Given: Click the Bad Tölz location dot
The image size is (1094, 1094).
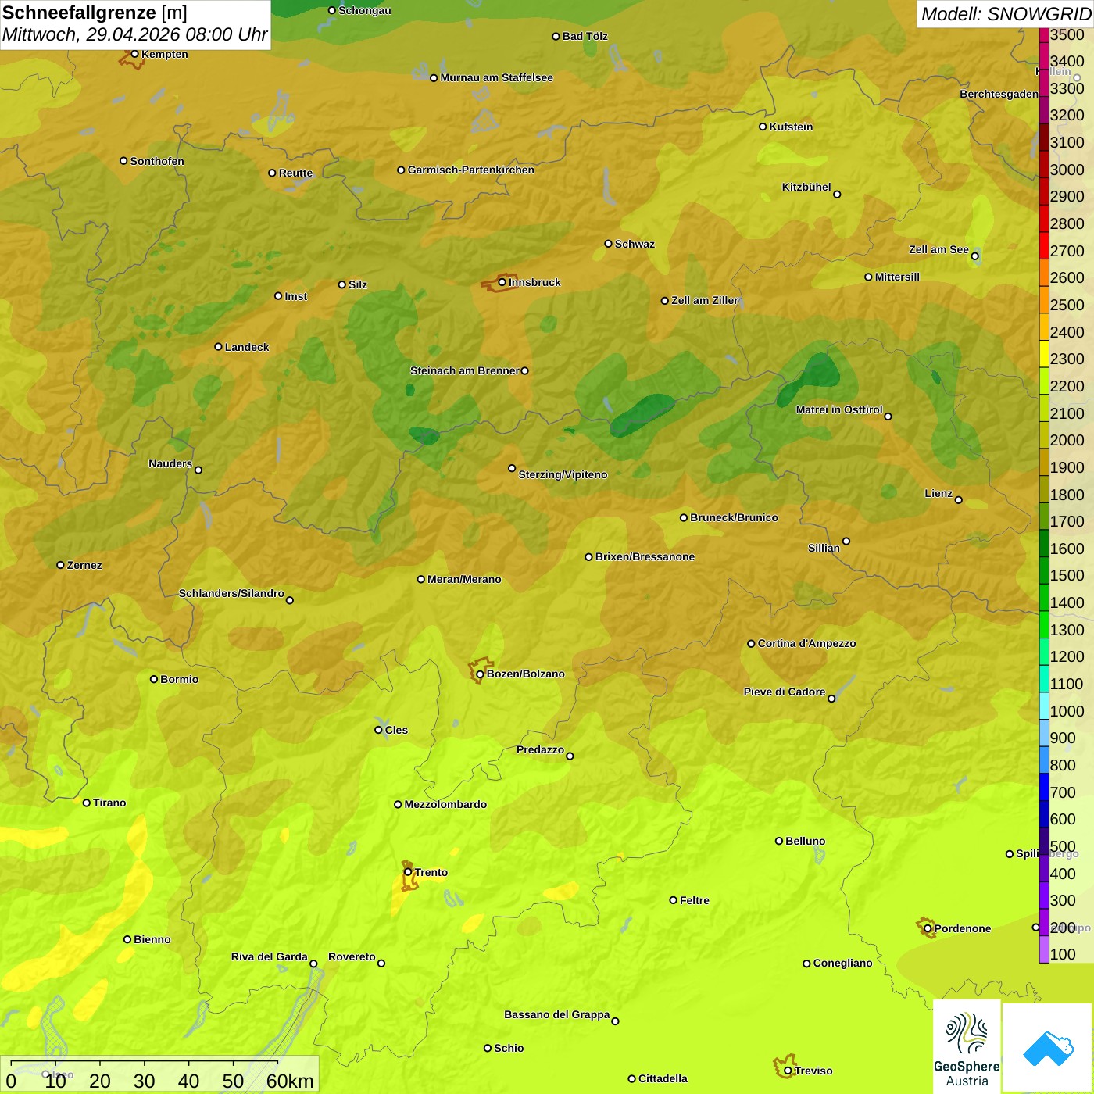Looking at the screenshot, I should (x=556, y=36).
